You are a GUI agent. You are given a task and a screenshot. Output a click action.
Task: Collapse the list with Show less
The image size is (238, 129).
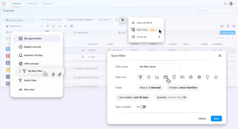(x=29, y=89)
